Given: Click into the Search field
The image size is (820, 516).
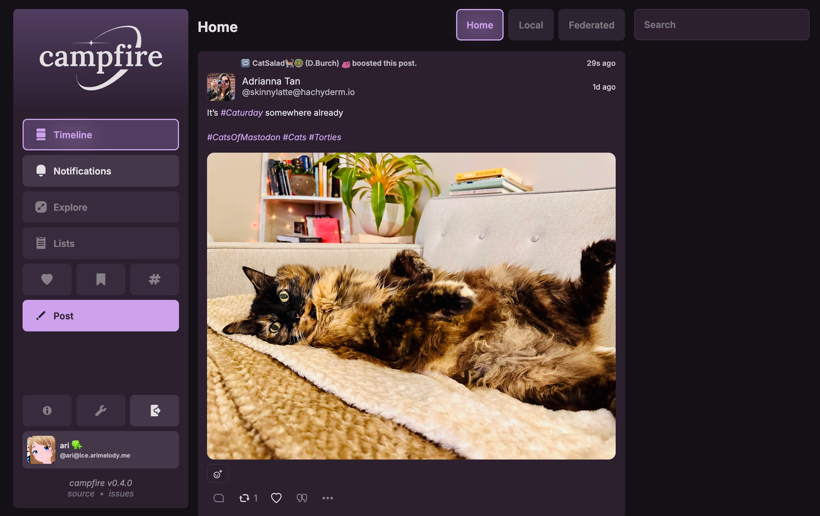Looking at the screenshot, I should [x=721, y=25].
